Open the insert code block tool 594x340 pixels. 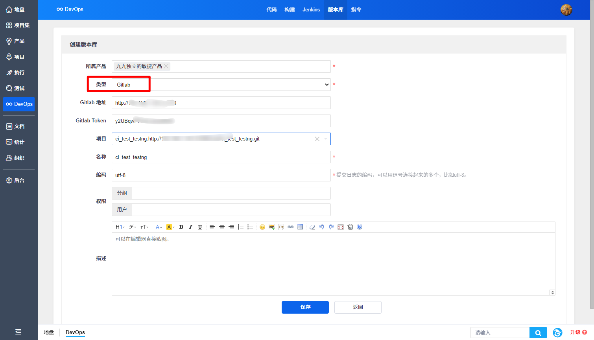[281, 227]
